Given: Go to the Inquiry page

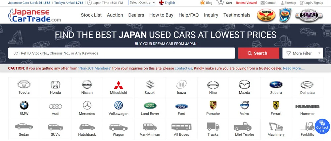Looking at the screenshot, I should point(211,15).
